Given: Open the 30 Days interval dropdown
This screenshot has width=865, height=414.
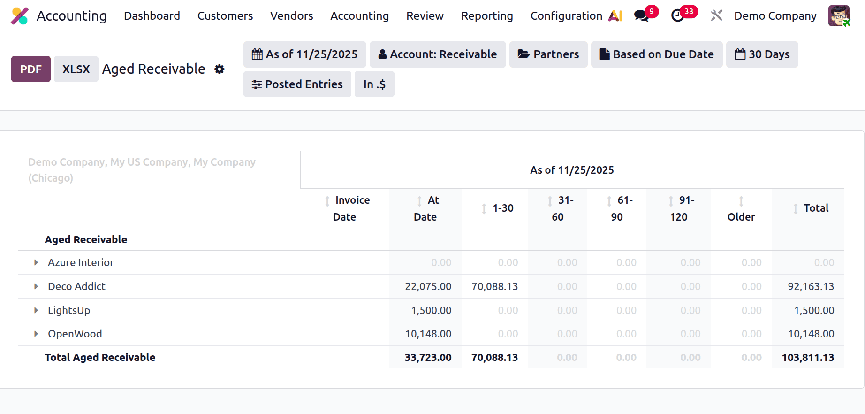Looking at the screenshot, I should (x=762, y=54).
